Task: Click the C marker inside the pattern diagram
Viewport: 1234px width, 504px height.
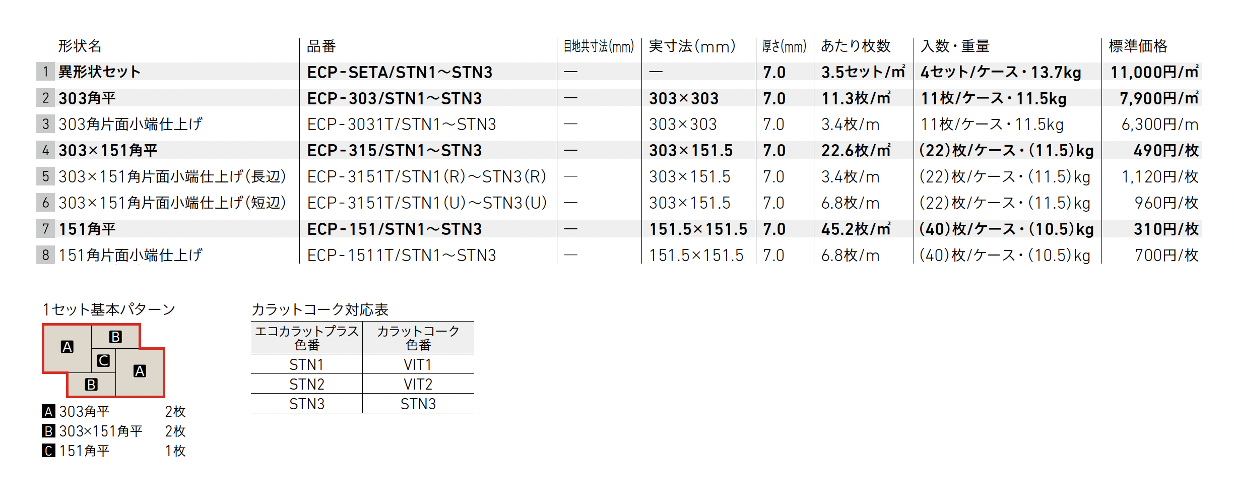Action: pos(103,360)
